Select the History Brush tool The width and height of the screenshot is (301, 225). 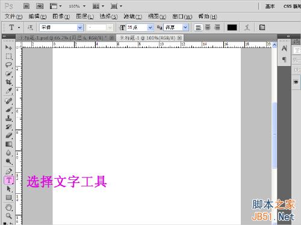tap(8, 127)
